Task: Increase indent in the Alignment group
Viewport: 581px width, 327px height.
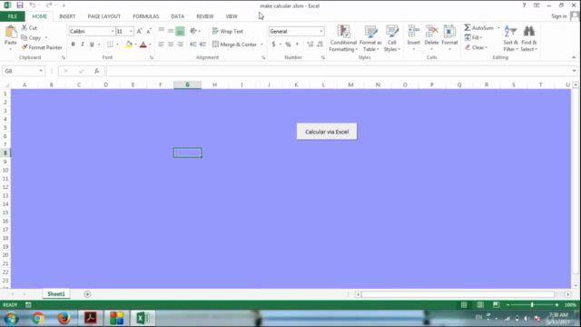Action: point(202,45)
